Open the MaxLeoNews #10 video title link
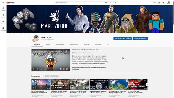The image size is (174, 98). tap(86, 50)
